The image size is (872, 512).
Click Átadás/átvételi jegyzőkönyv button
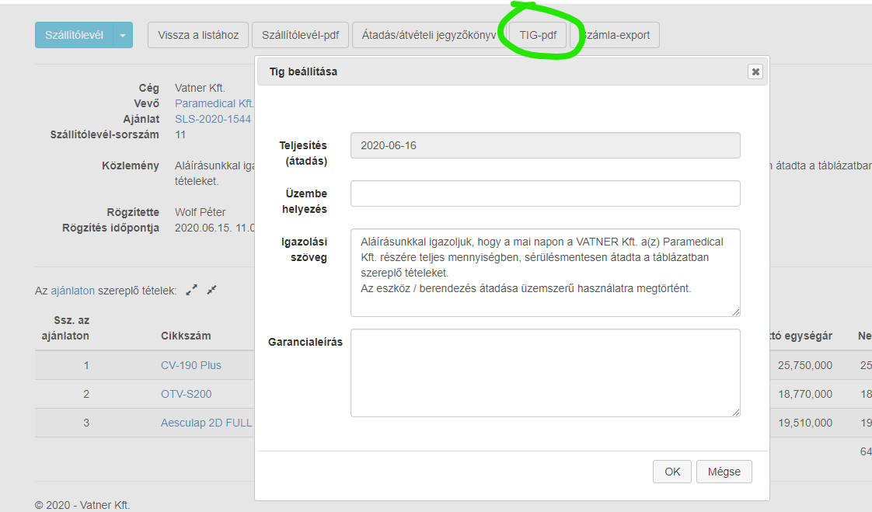point(428,35)
